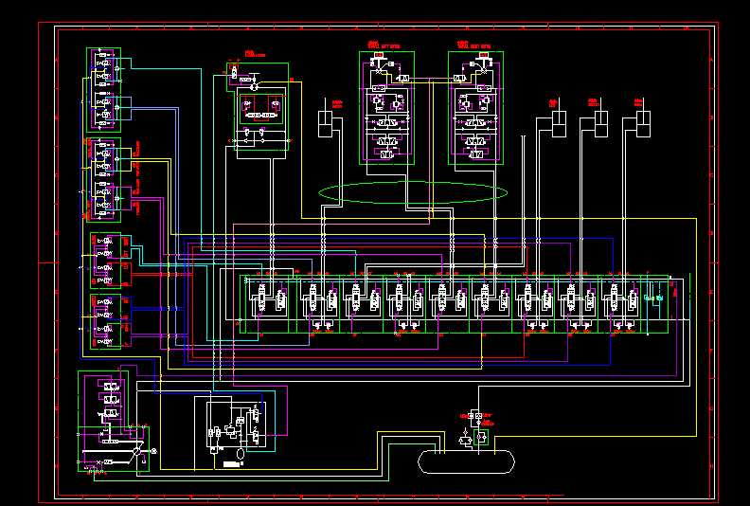Viewport: 750px width, 506px height.
Task: Select the lone cylinder symbol left of the twin valve blocks
Action: click(x=325, y=124)
